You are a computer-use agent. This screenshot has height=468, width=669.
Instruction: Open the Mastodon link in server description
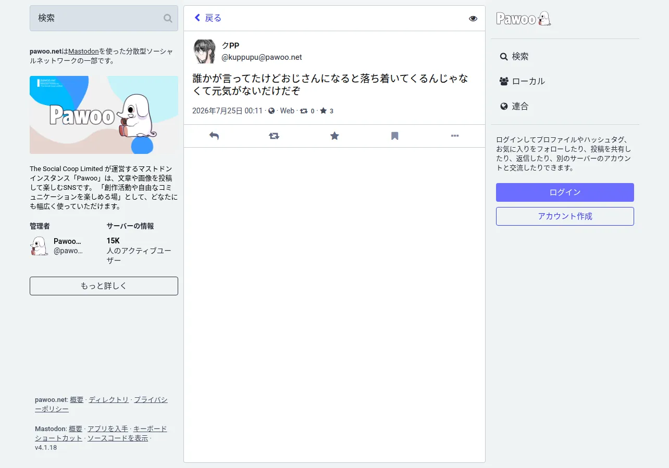(83, 51)
